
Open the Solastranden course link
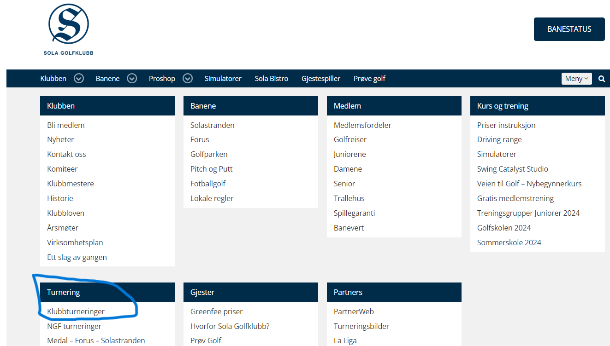point(213,125)
